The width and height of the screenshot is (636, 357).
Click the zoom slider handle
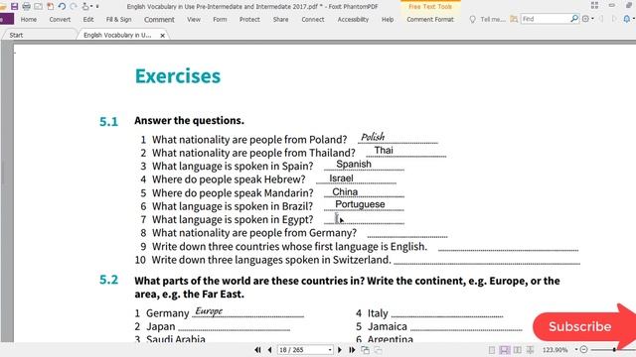[x=614, y=350]
